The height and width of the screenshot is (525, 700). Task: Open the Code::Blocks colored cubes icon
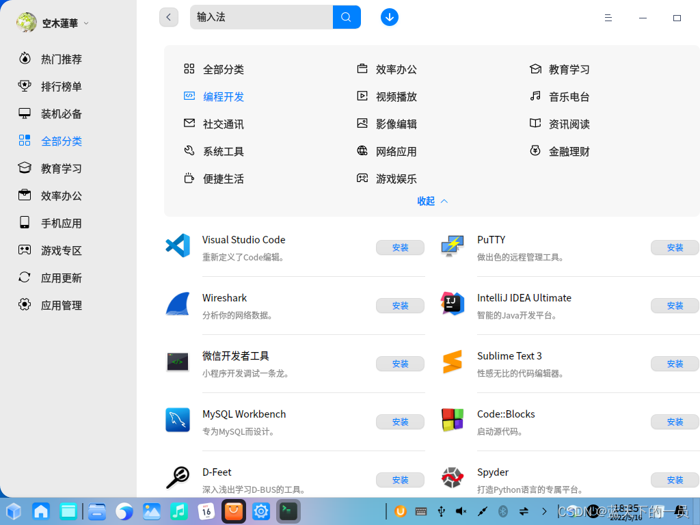click(x=453, y=420)
